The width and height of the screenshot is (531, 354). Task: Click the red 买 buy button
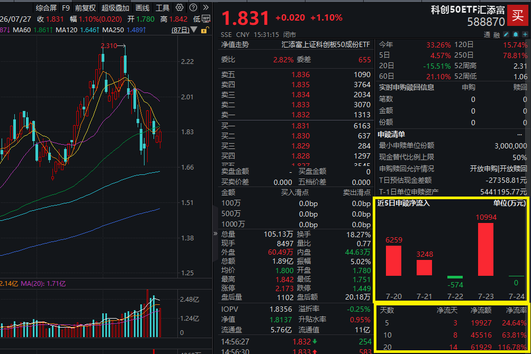[517, 15]
